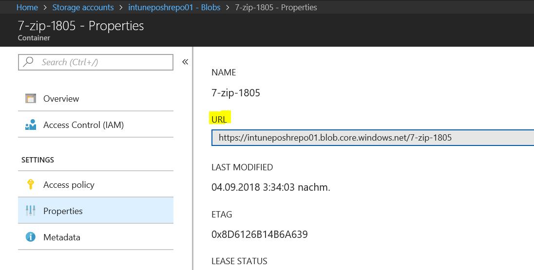Go to Home breadcrumb link
This screenshot has height=270, width=534.
(27, 7)
